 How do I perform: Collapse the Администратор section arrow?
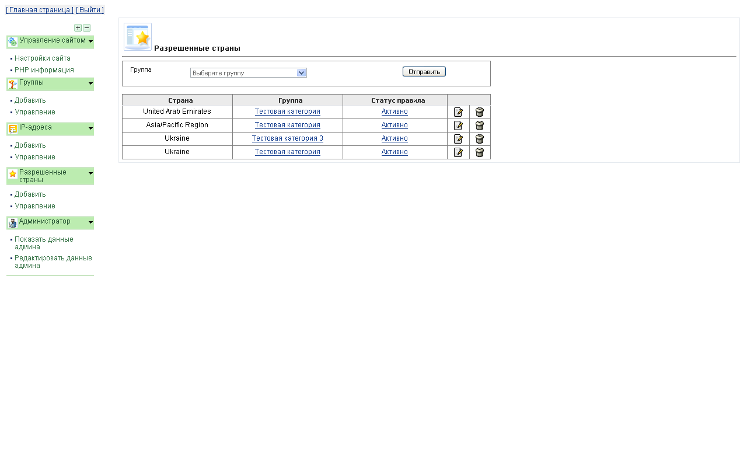click(x=91, y=222)
